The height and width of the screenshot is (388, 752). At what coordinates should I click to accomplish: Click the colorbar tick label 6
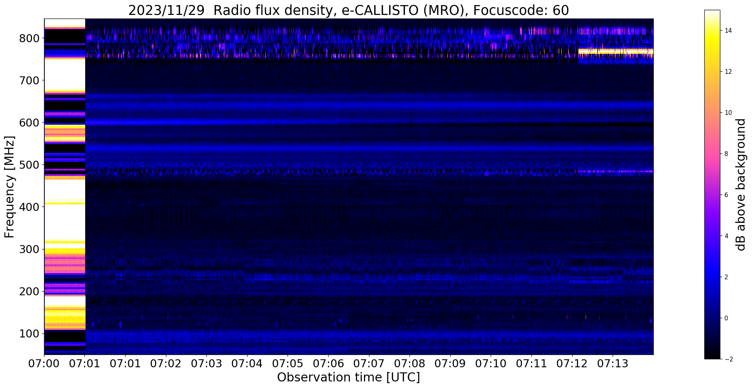pos(727,195)
